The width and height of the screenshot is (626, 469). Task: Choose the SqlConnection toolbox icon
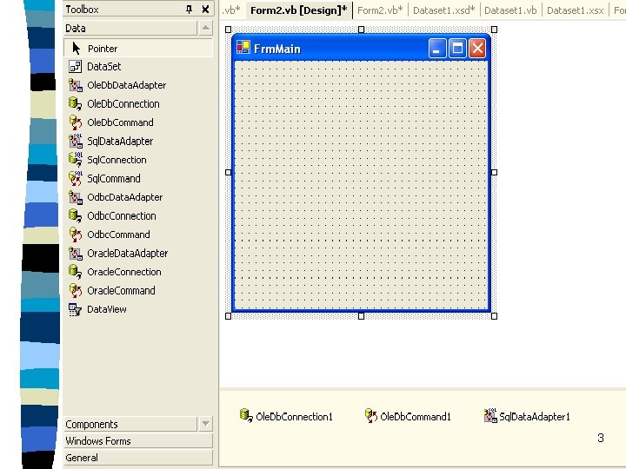75,160
